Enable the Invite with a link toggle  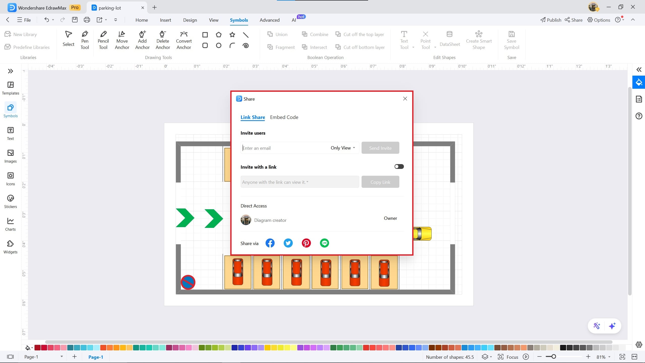pos(399,166)
